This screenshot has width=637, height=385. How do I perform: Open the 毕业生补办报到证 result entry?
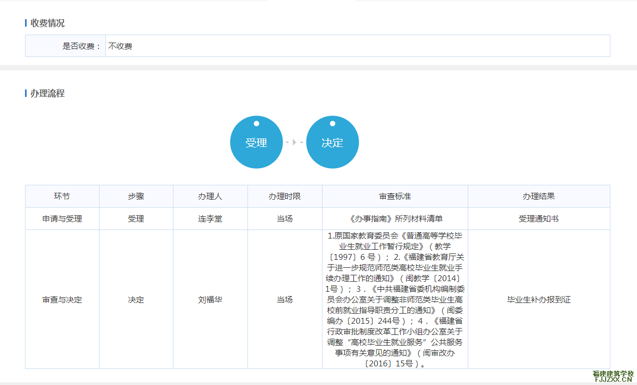pos(539,300)
